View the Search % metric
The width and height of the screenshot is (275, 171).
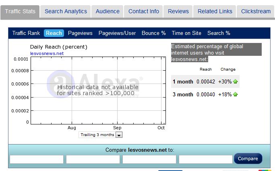[x=219, y=33]
